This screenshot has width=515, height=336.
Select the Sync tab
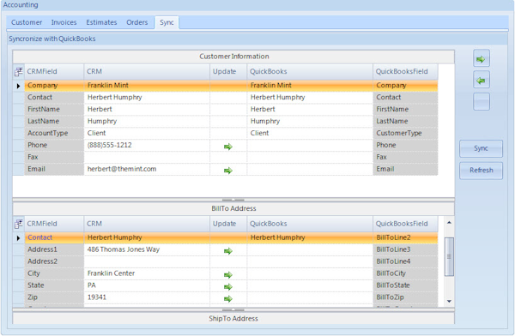(x=167, y=22)
